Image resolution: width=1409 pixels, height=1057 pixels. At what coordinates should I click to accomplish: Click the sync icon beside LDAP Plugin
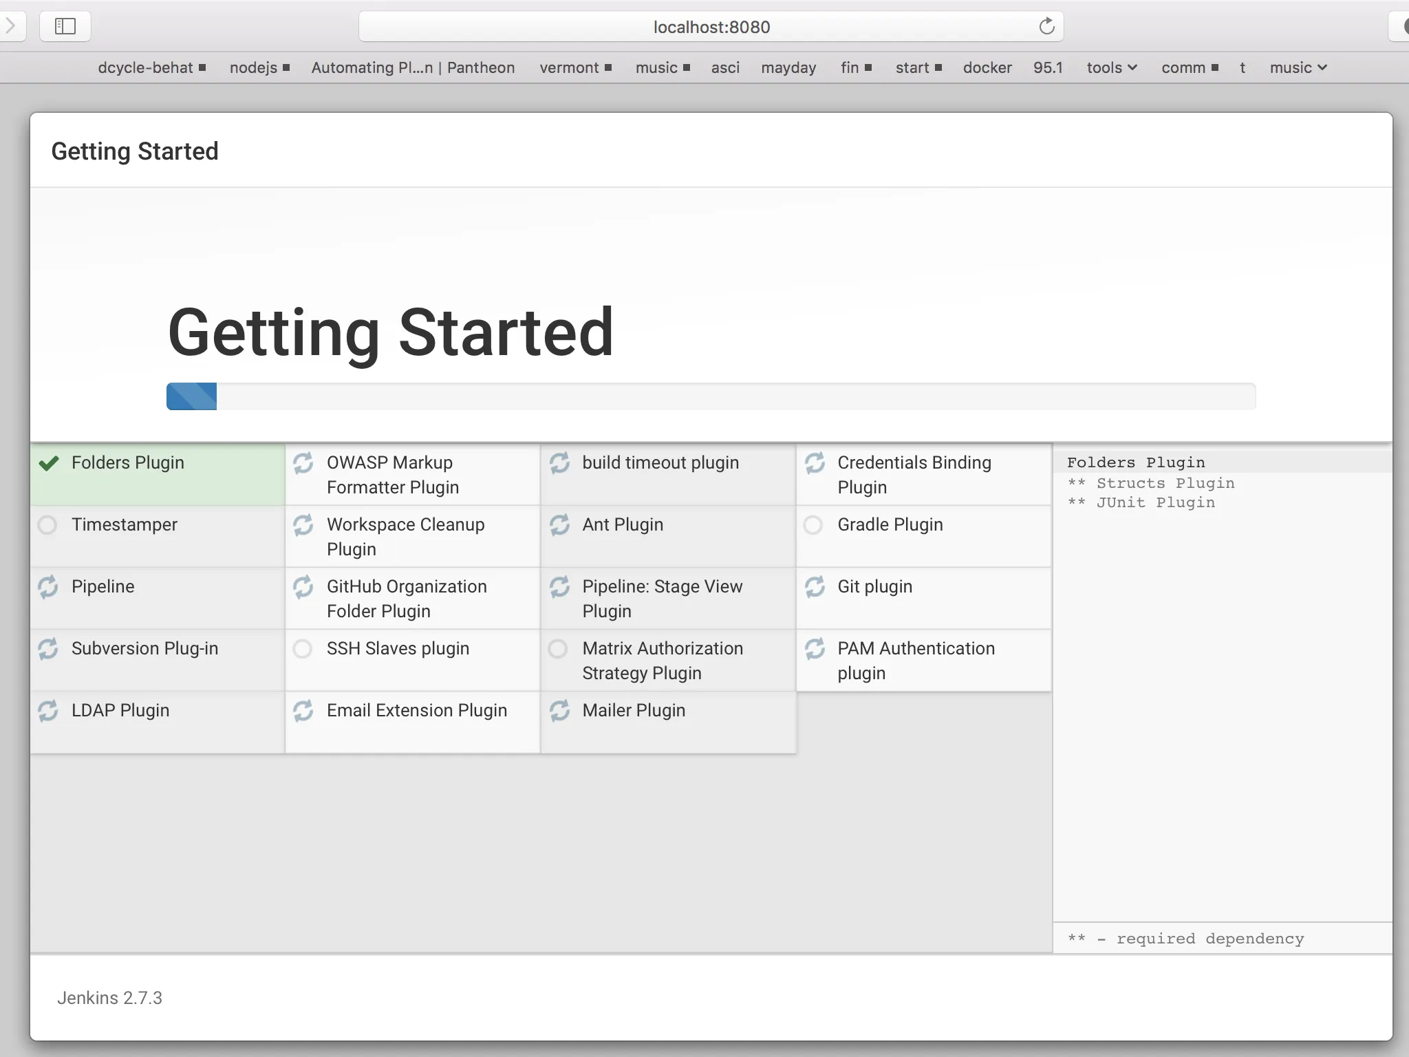point(48,711)
